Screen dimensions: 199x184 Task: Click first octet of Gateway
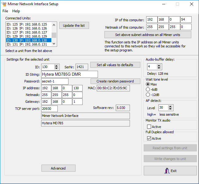pos(46,102)
